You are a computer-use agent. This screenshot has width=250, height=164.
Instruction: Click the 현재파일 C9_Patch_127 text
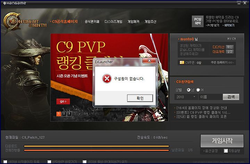(x=25, y=137)
